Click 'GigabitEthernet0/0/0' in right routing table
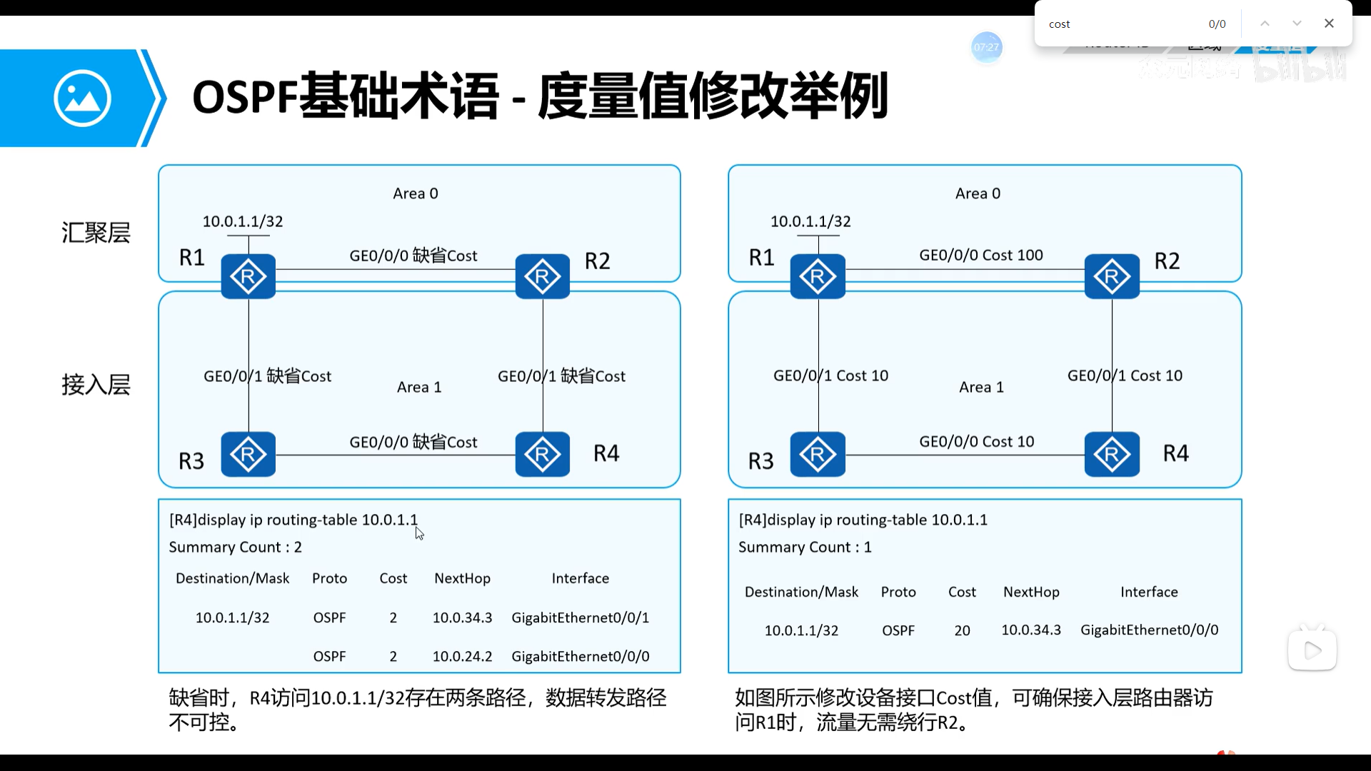 pos(1150,630)
